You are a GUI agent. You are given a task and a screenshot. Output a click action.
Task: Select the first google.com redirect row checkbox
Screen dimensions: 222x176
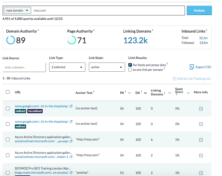point(8,108)
